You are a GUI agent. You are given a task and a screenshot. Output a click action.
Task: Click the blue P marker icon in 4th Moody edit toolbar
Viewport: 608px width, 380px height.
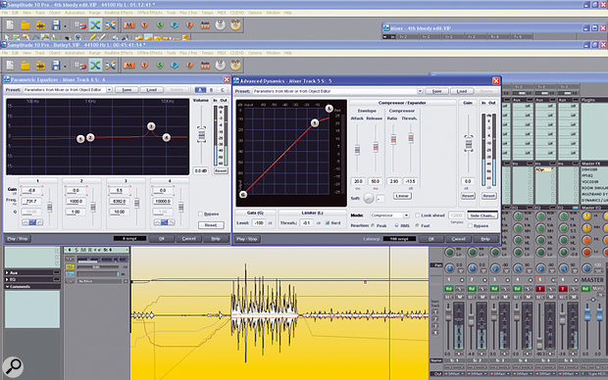coord(175,25)
